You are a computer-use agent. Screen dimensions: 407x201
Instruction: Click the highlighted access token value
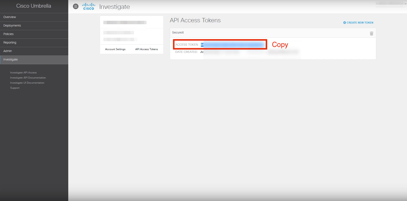pyautogui.click(x=233, y=45)
